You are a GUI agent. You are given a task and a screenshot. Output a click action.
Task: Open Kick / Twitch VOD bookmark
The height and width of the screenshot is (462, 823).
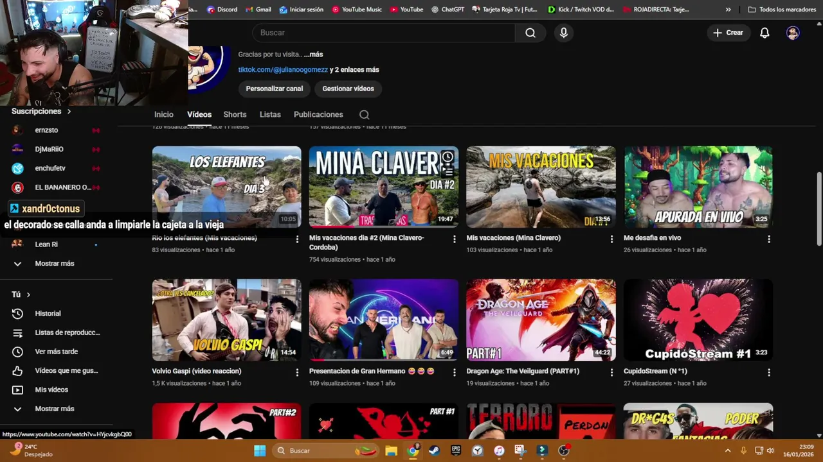[581, 10]
